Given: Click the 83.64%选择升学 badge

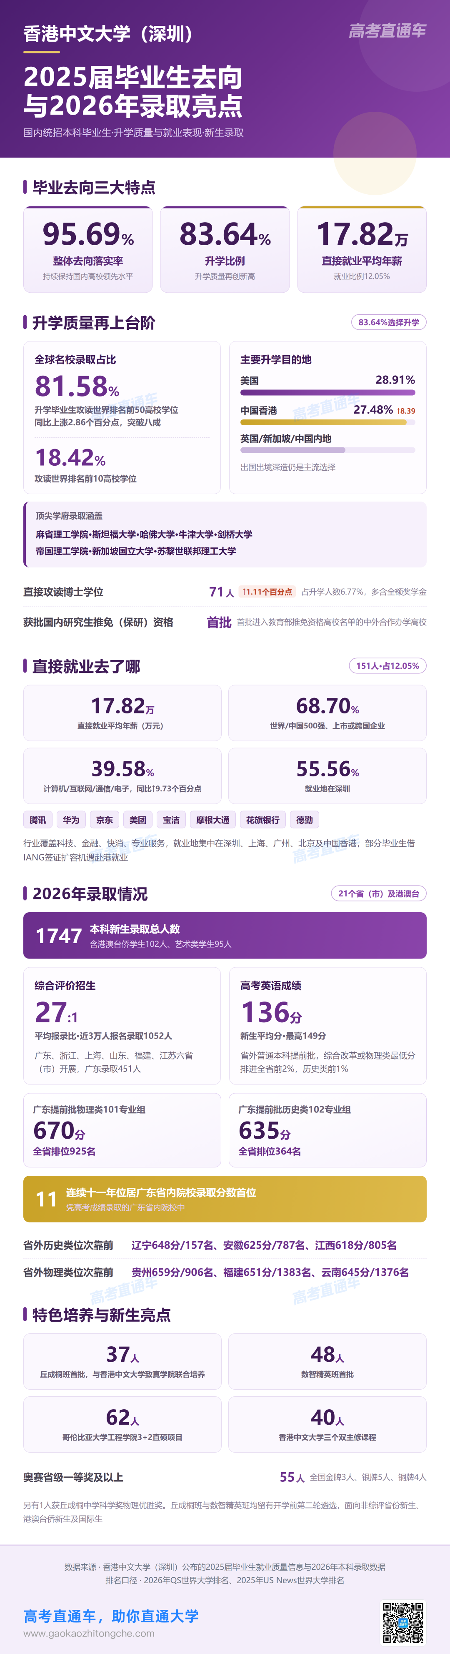Looking at the screenshot, I should coord(388,322).
